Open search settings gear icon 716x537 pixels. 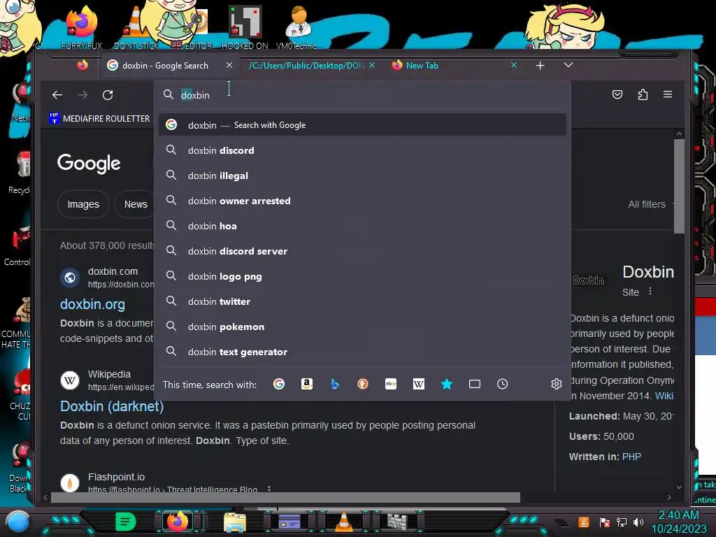(x=556, y=384)
